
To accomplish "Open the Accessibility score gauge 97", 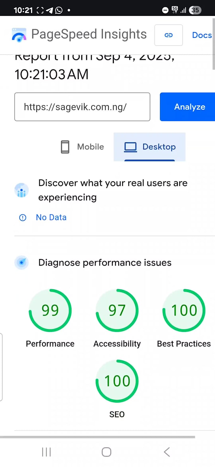I will pyautogui.click(x=117, y=310).
